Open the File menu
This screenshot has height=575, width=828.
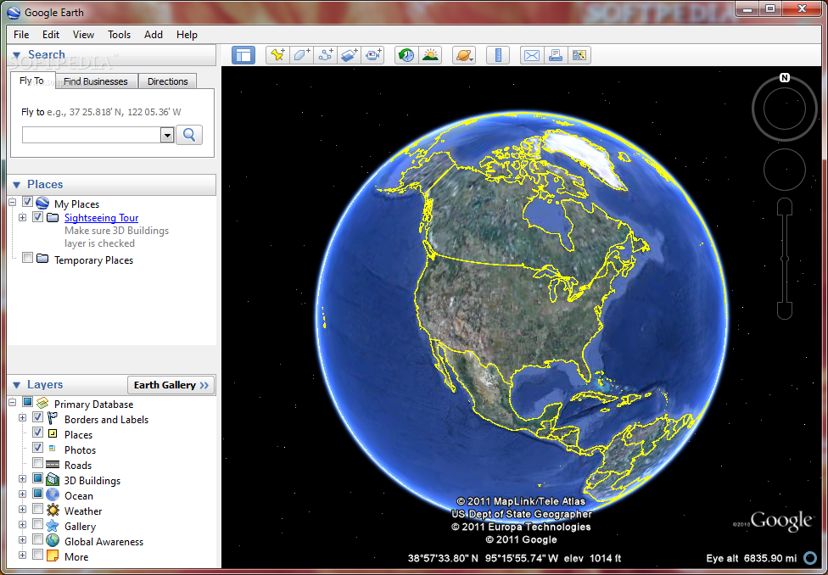(x=21, y=35)
